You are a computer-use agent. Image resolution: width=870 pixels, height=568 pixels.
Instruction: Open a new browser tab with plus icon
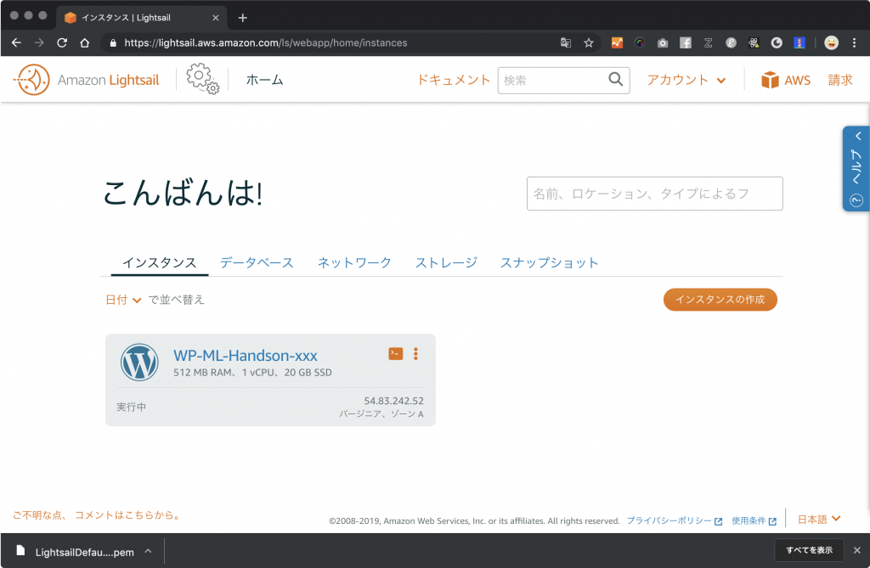242,18
